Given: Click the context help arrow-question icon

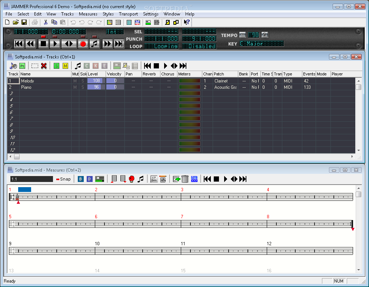Looking at the screenshot, I should [x=187, y=22].
